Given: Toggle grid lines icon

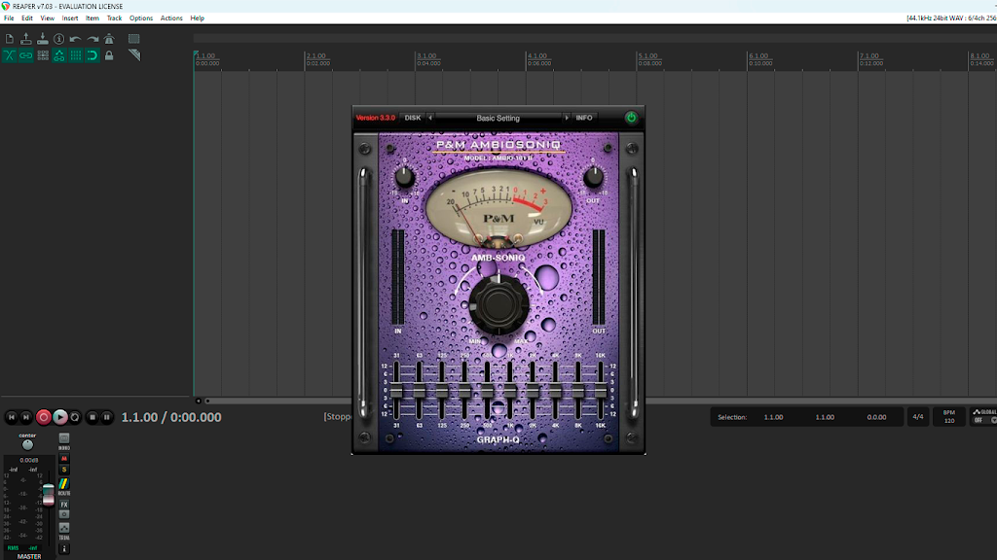Looking at the screenshot, I should [x=76, y=55].
